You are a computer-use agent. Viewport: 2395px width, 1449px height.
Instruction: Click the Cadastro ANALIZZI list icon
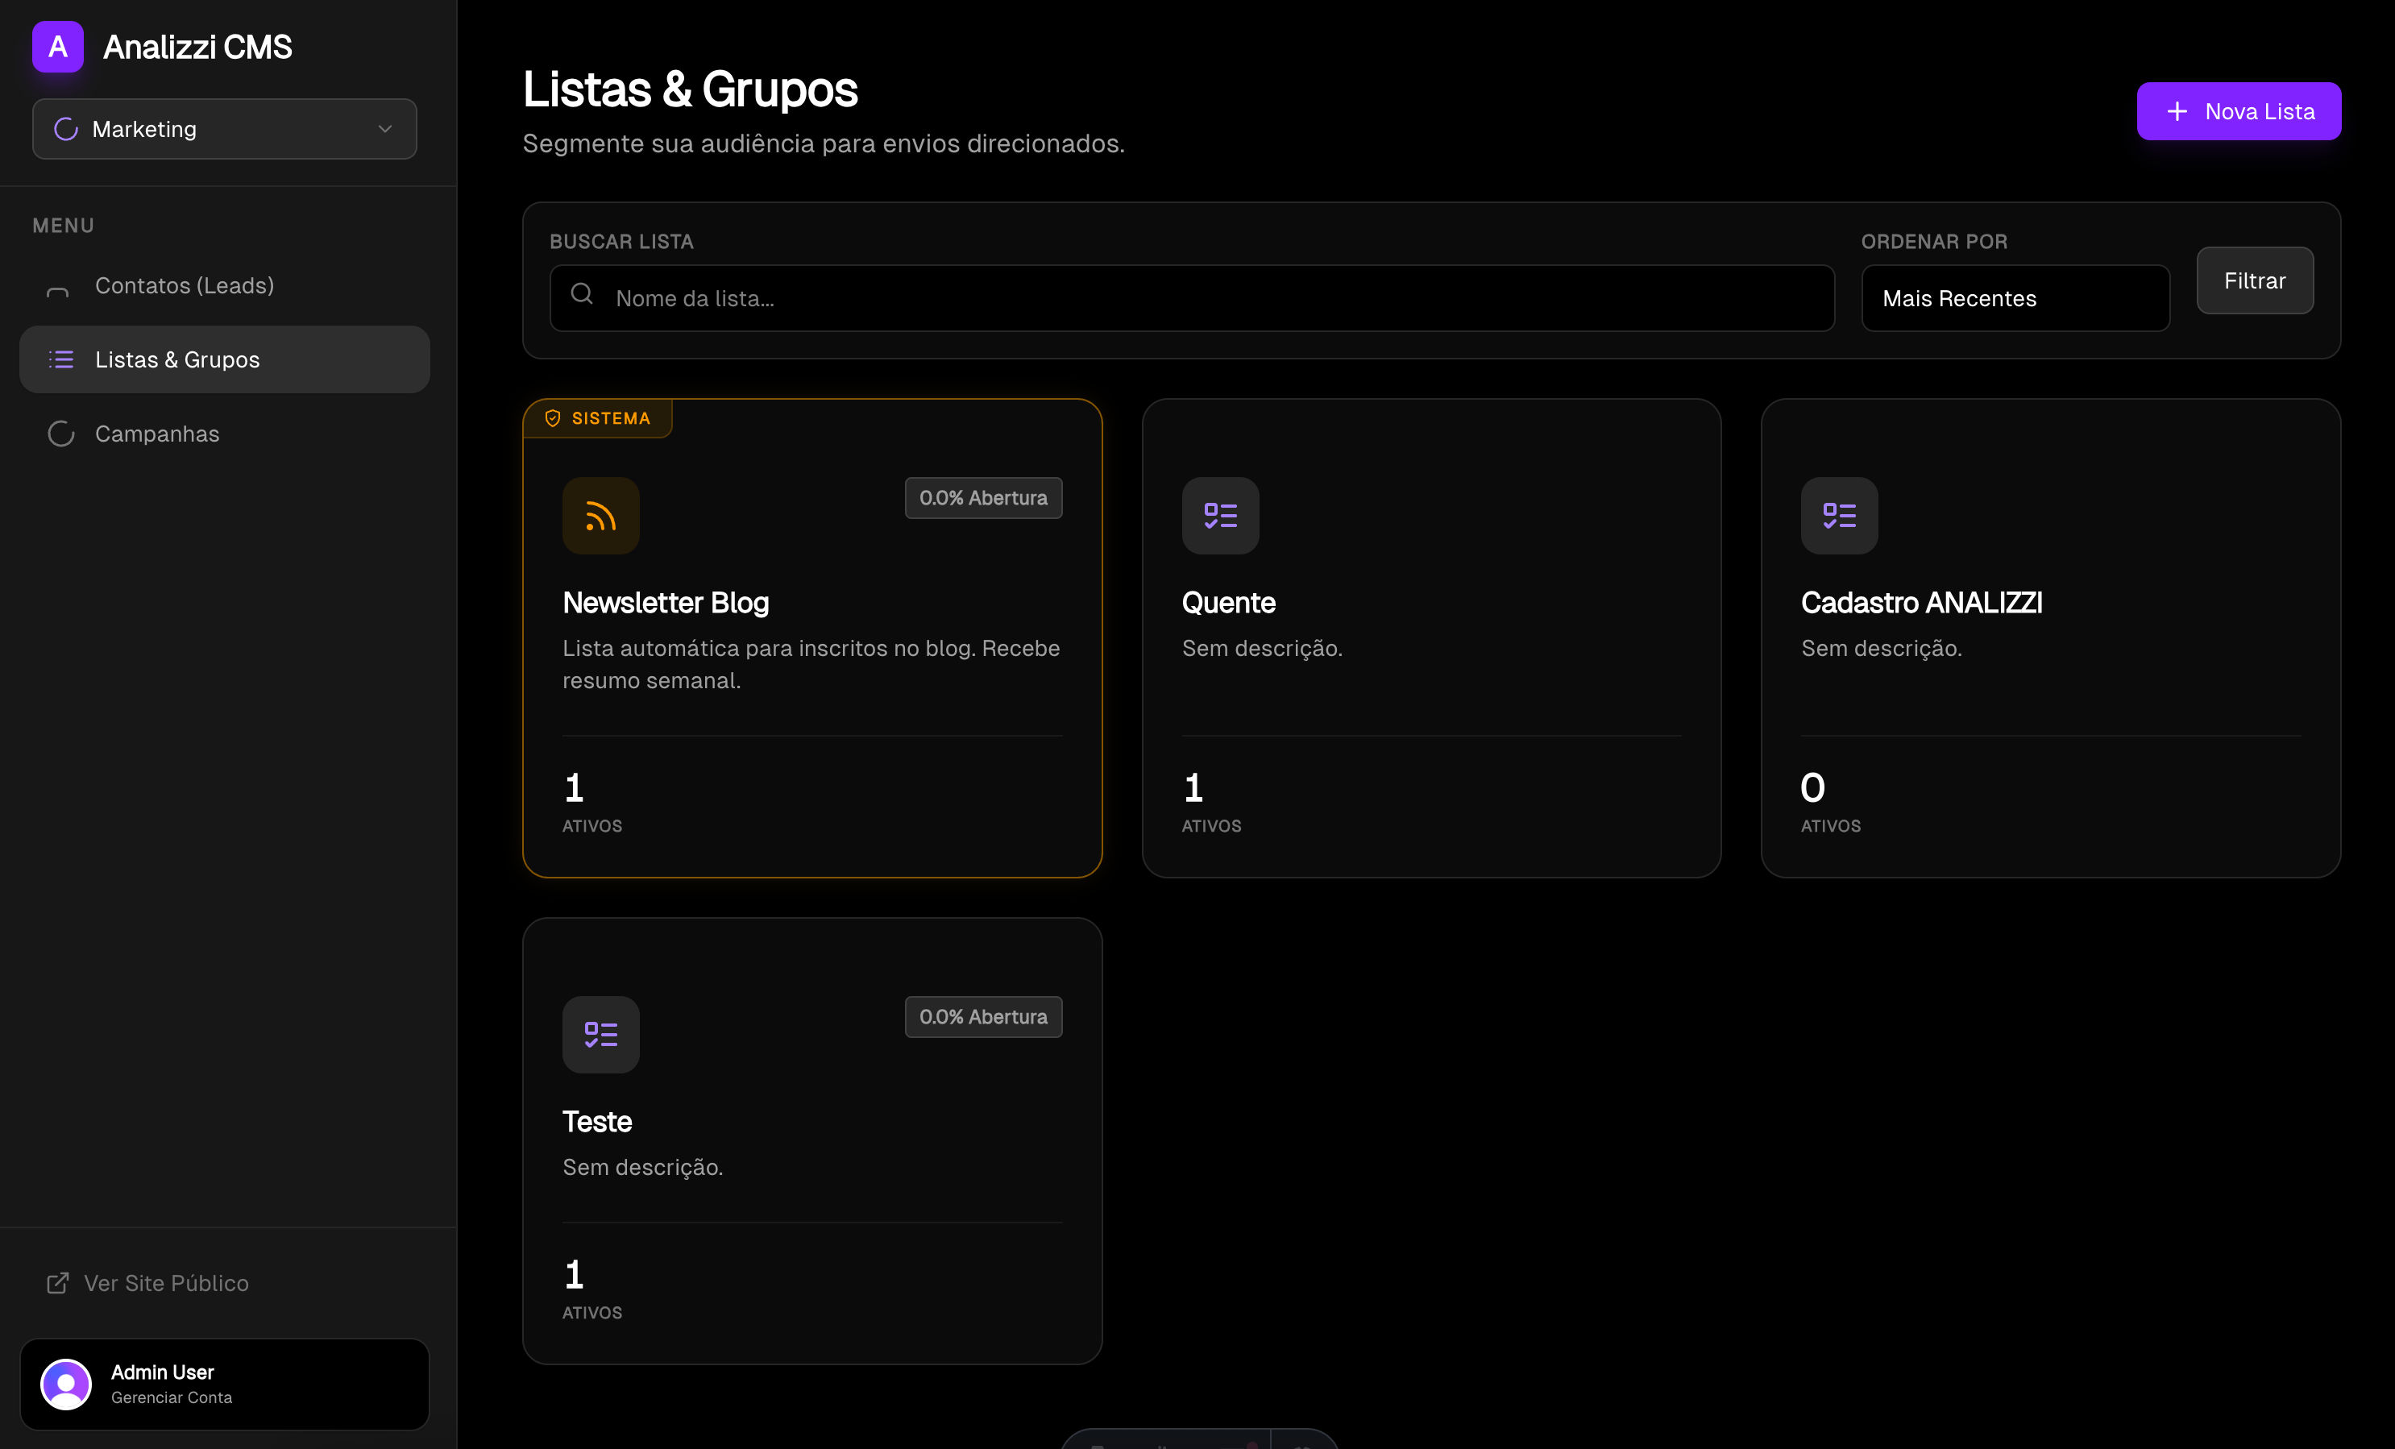(x=1839, y=516)
